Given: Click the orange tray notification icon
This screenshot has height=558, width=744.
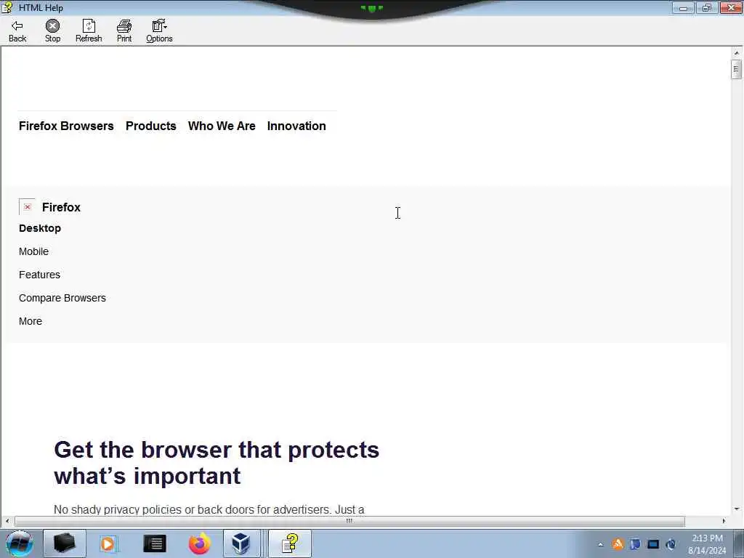Looking at the screenshot, I should 618,544.
